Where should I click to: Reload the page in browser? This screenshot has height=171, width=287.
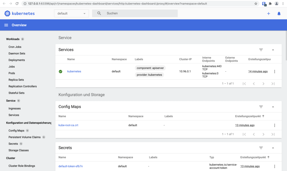point(17,4)
